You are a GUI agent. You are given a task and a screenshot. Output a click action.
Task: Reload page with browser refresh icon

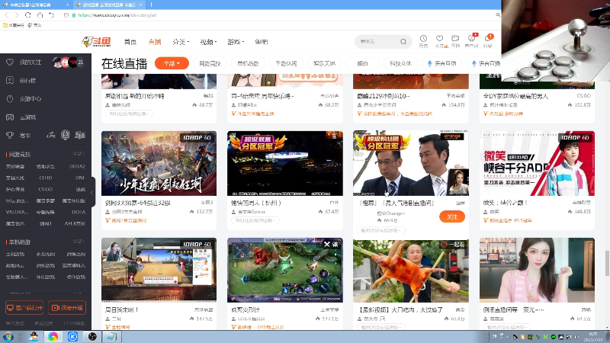(28, 14)
